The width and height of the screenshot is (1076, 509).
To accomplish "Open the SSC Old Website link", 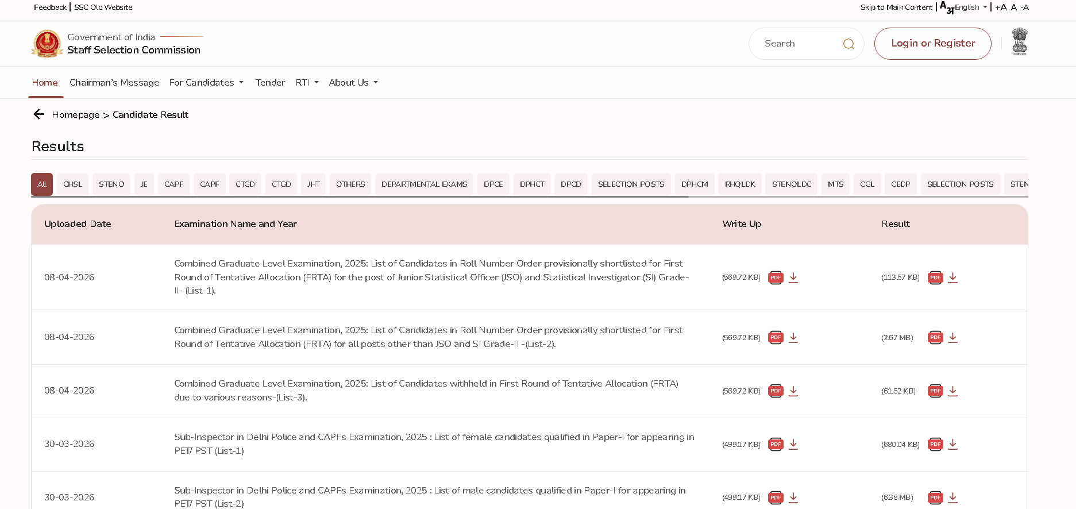I will [x=103, y=7].
